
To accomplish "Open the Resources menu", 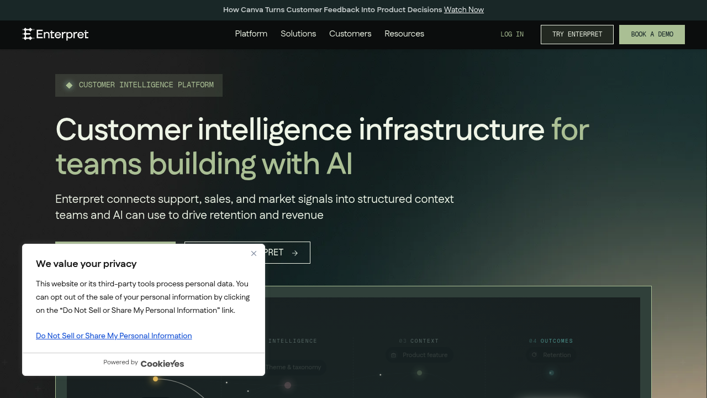I will [x=404, y=34].
